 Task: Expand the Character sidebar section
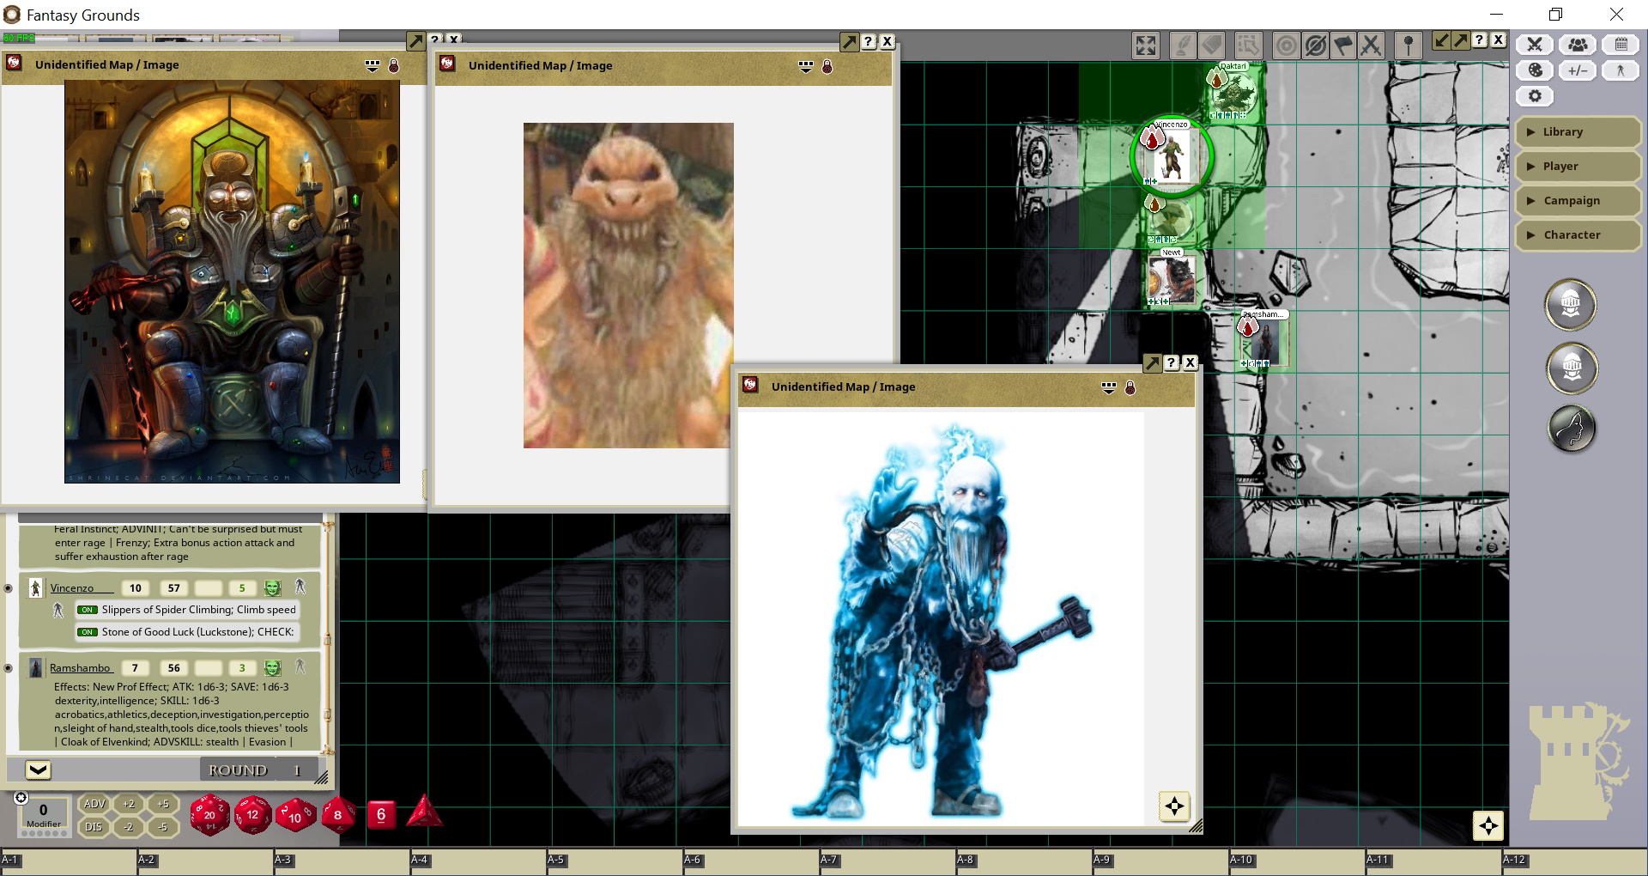pos(1578,235)
